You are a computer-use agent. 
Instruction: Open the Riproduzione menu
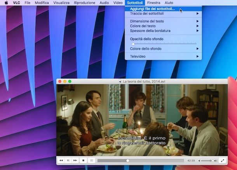click(84, 3)
